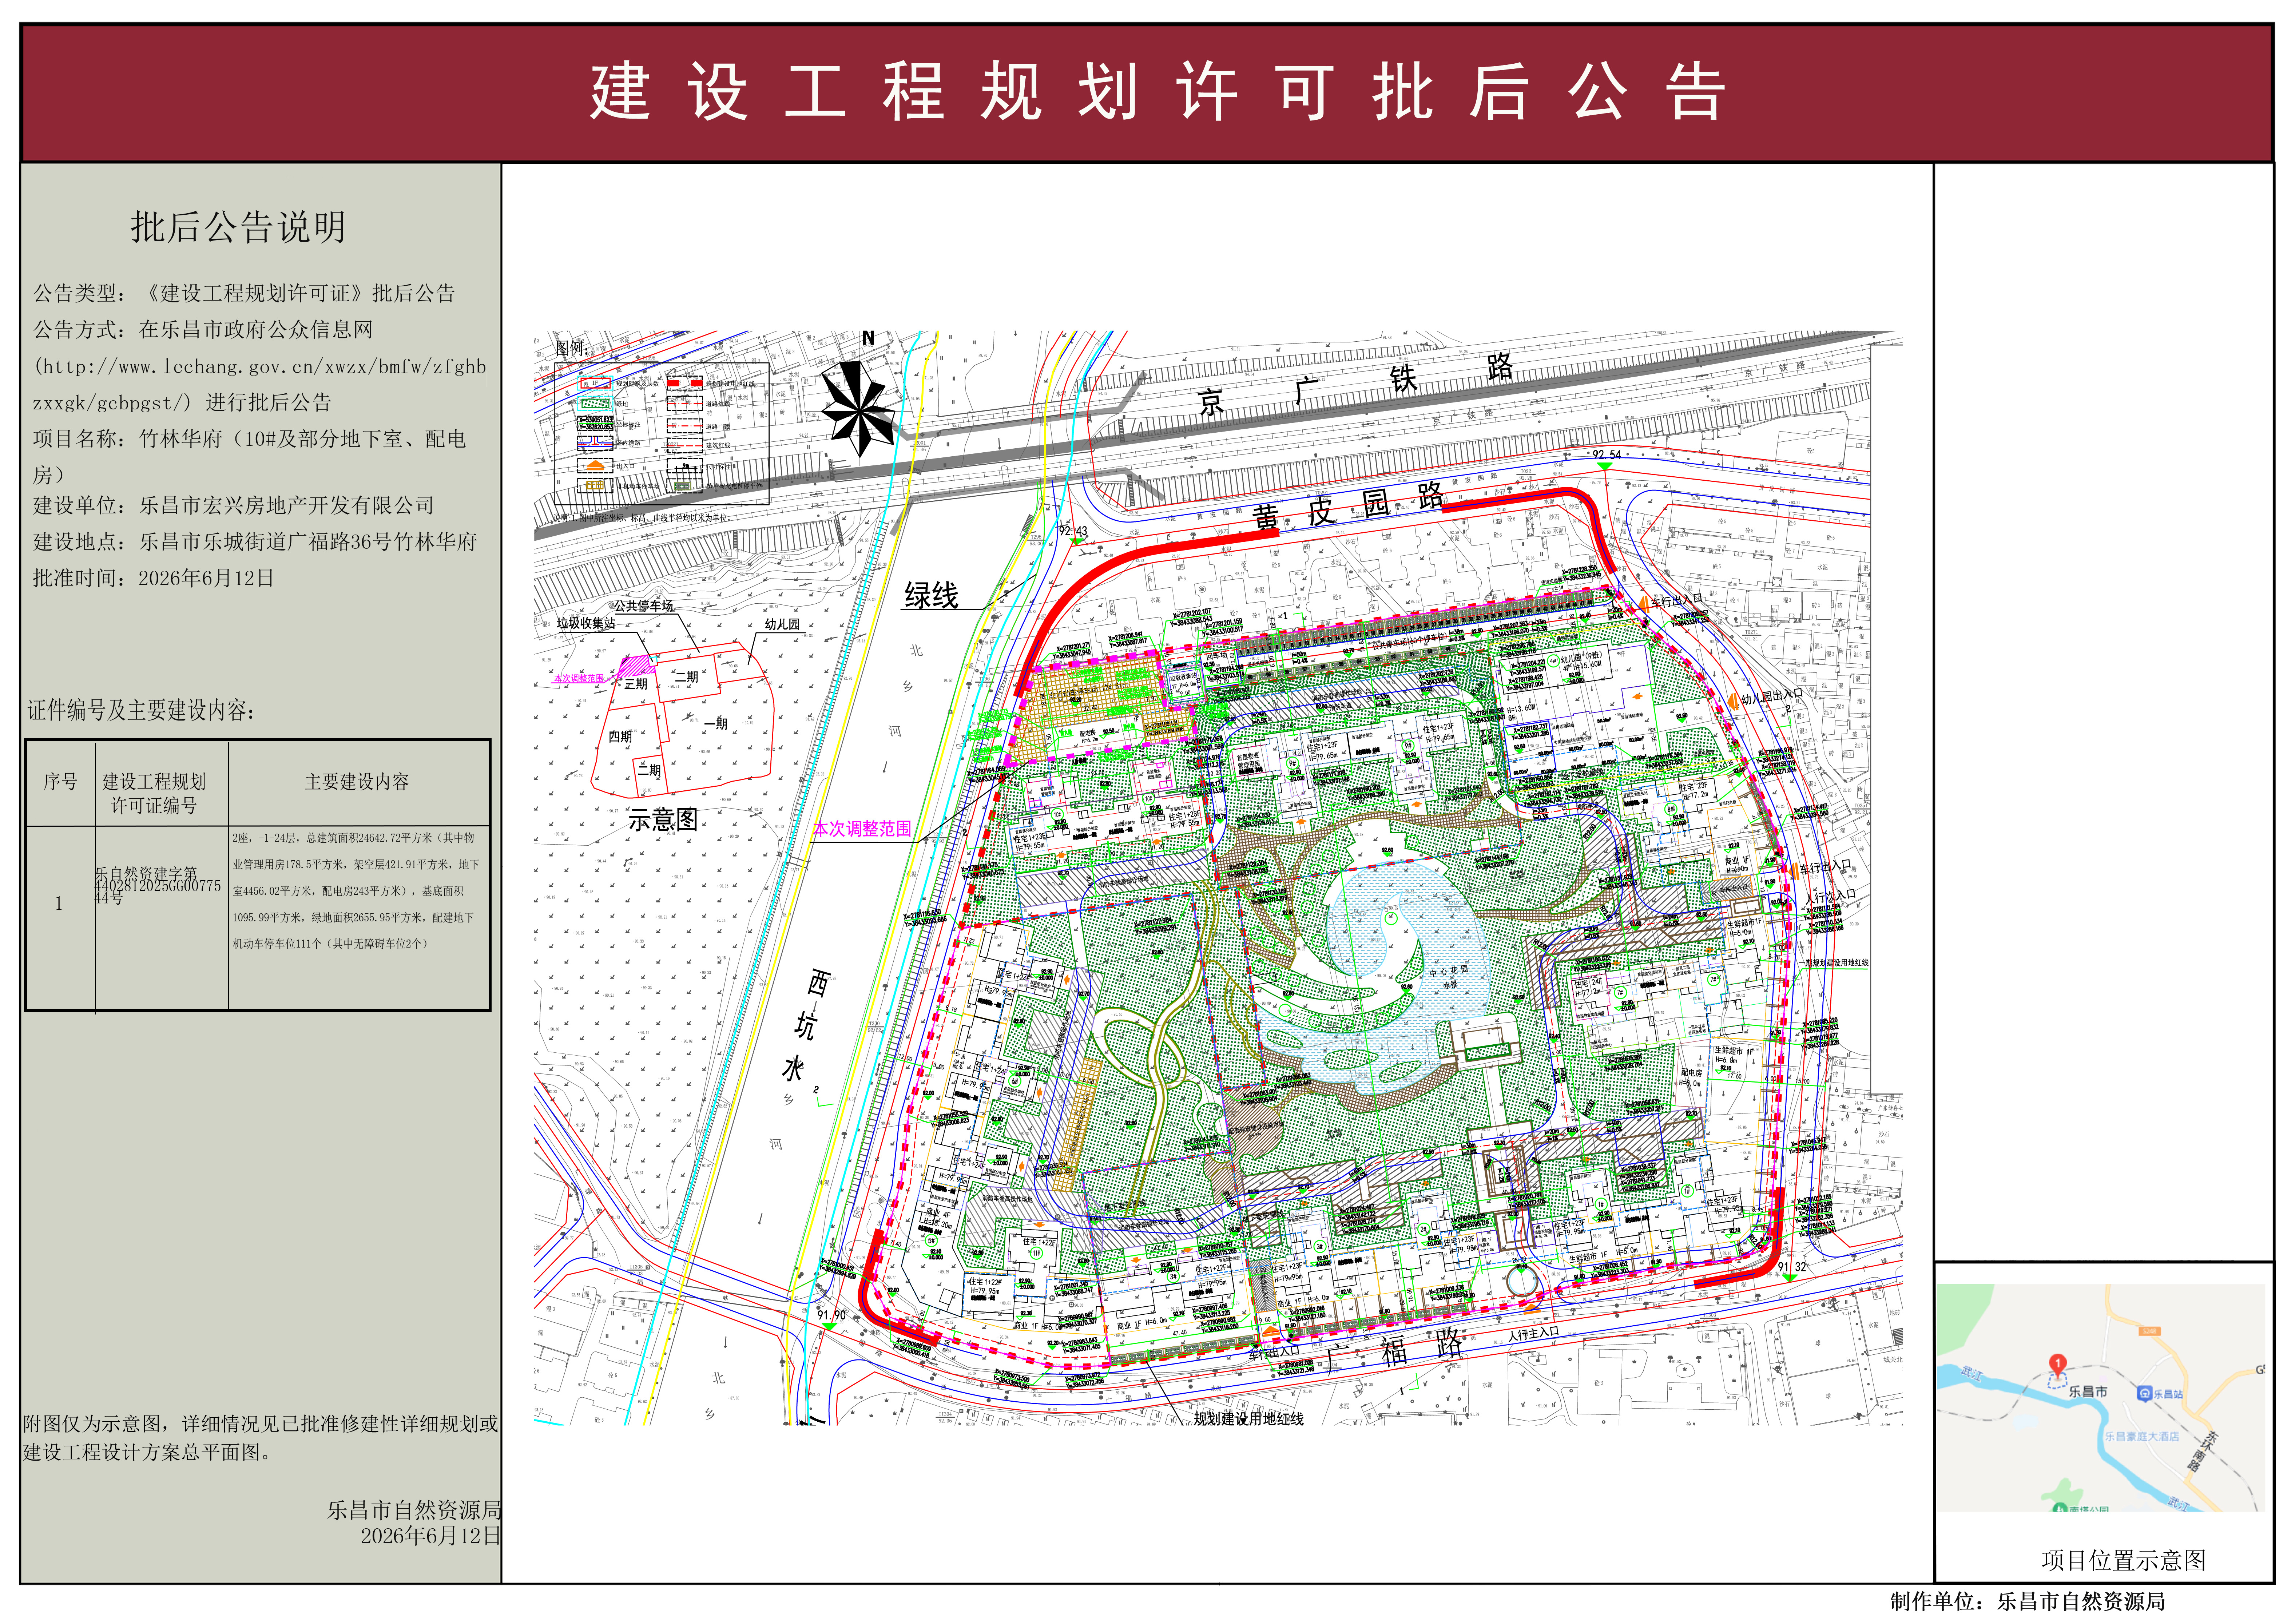2295x1624 pixels.
Task: Select the 规划建筑及层数 legend symbol marked 1F
Action: coord(595,383)
